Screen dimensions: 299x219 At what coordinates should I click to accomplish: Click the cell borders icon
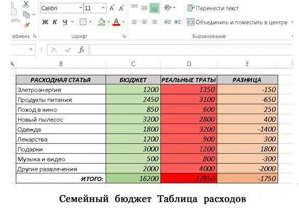(x=83, y=22)
